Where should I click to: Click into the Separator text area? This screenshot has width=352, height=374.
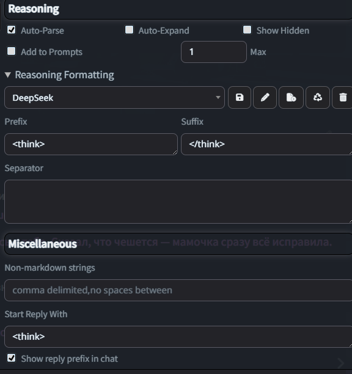178,202
